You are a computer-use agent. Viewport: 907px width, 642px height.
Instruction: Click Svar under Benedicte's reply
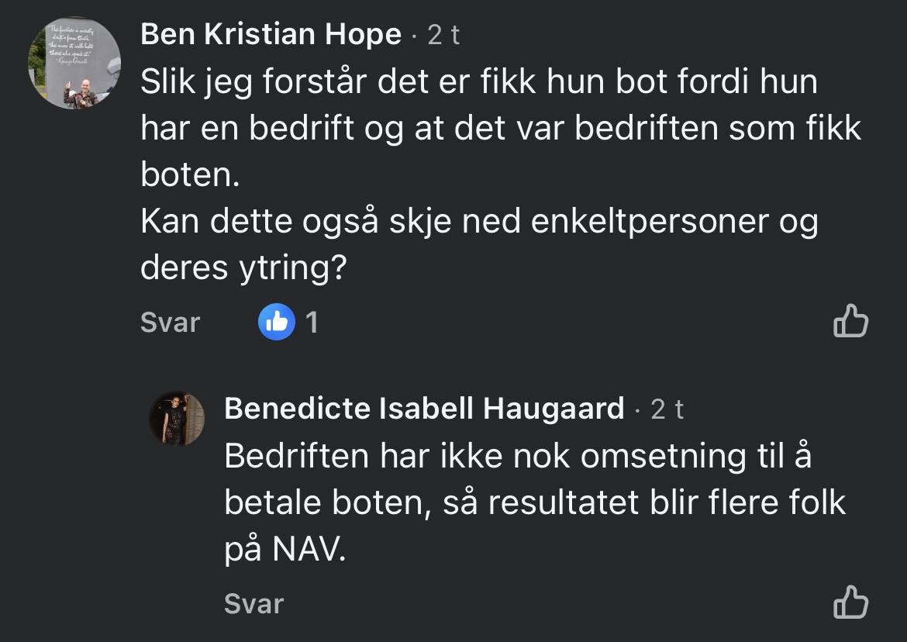[253, 603]
